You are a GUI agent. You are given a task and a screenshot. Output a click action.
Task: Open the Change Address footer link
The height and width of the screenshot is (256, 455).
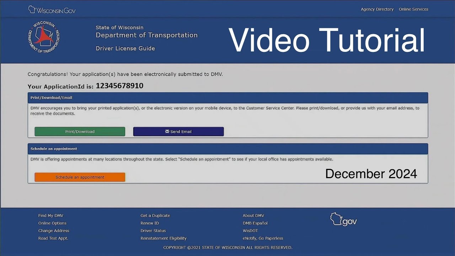54,231
